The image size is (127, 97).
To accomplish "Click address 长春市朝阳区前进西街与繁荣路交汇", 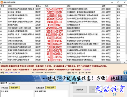I will [x=80, y=60].
